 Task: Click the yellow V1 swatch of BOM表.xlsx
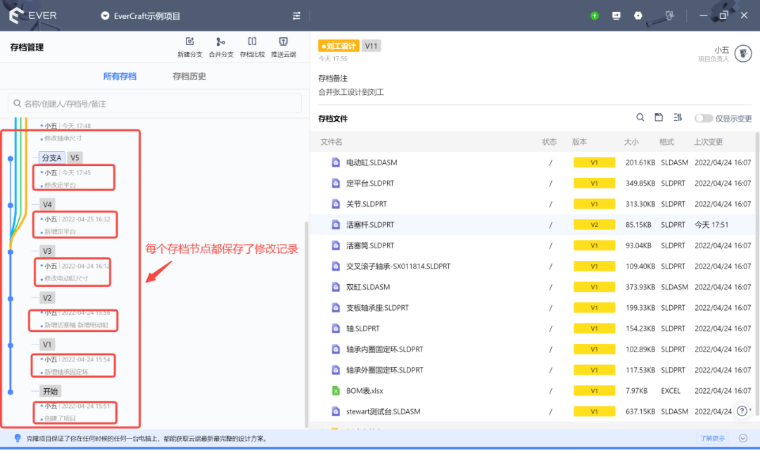tap(594, 391)
